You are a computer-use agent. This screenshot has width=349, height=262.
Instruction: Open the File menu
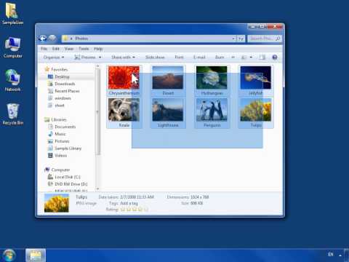click(44, 49)
